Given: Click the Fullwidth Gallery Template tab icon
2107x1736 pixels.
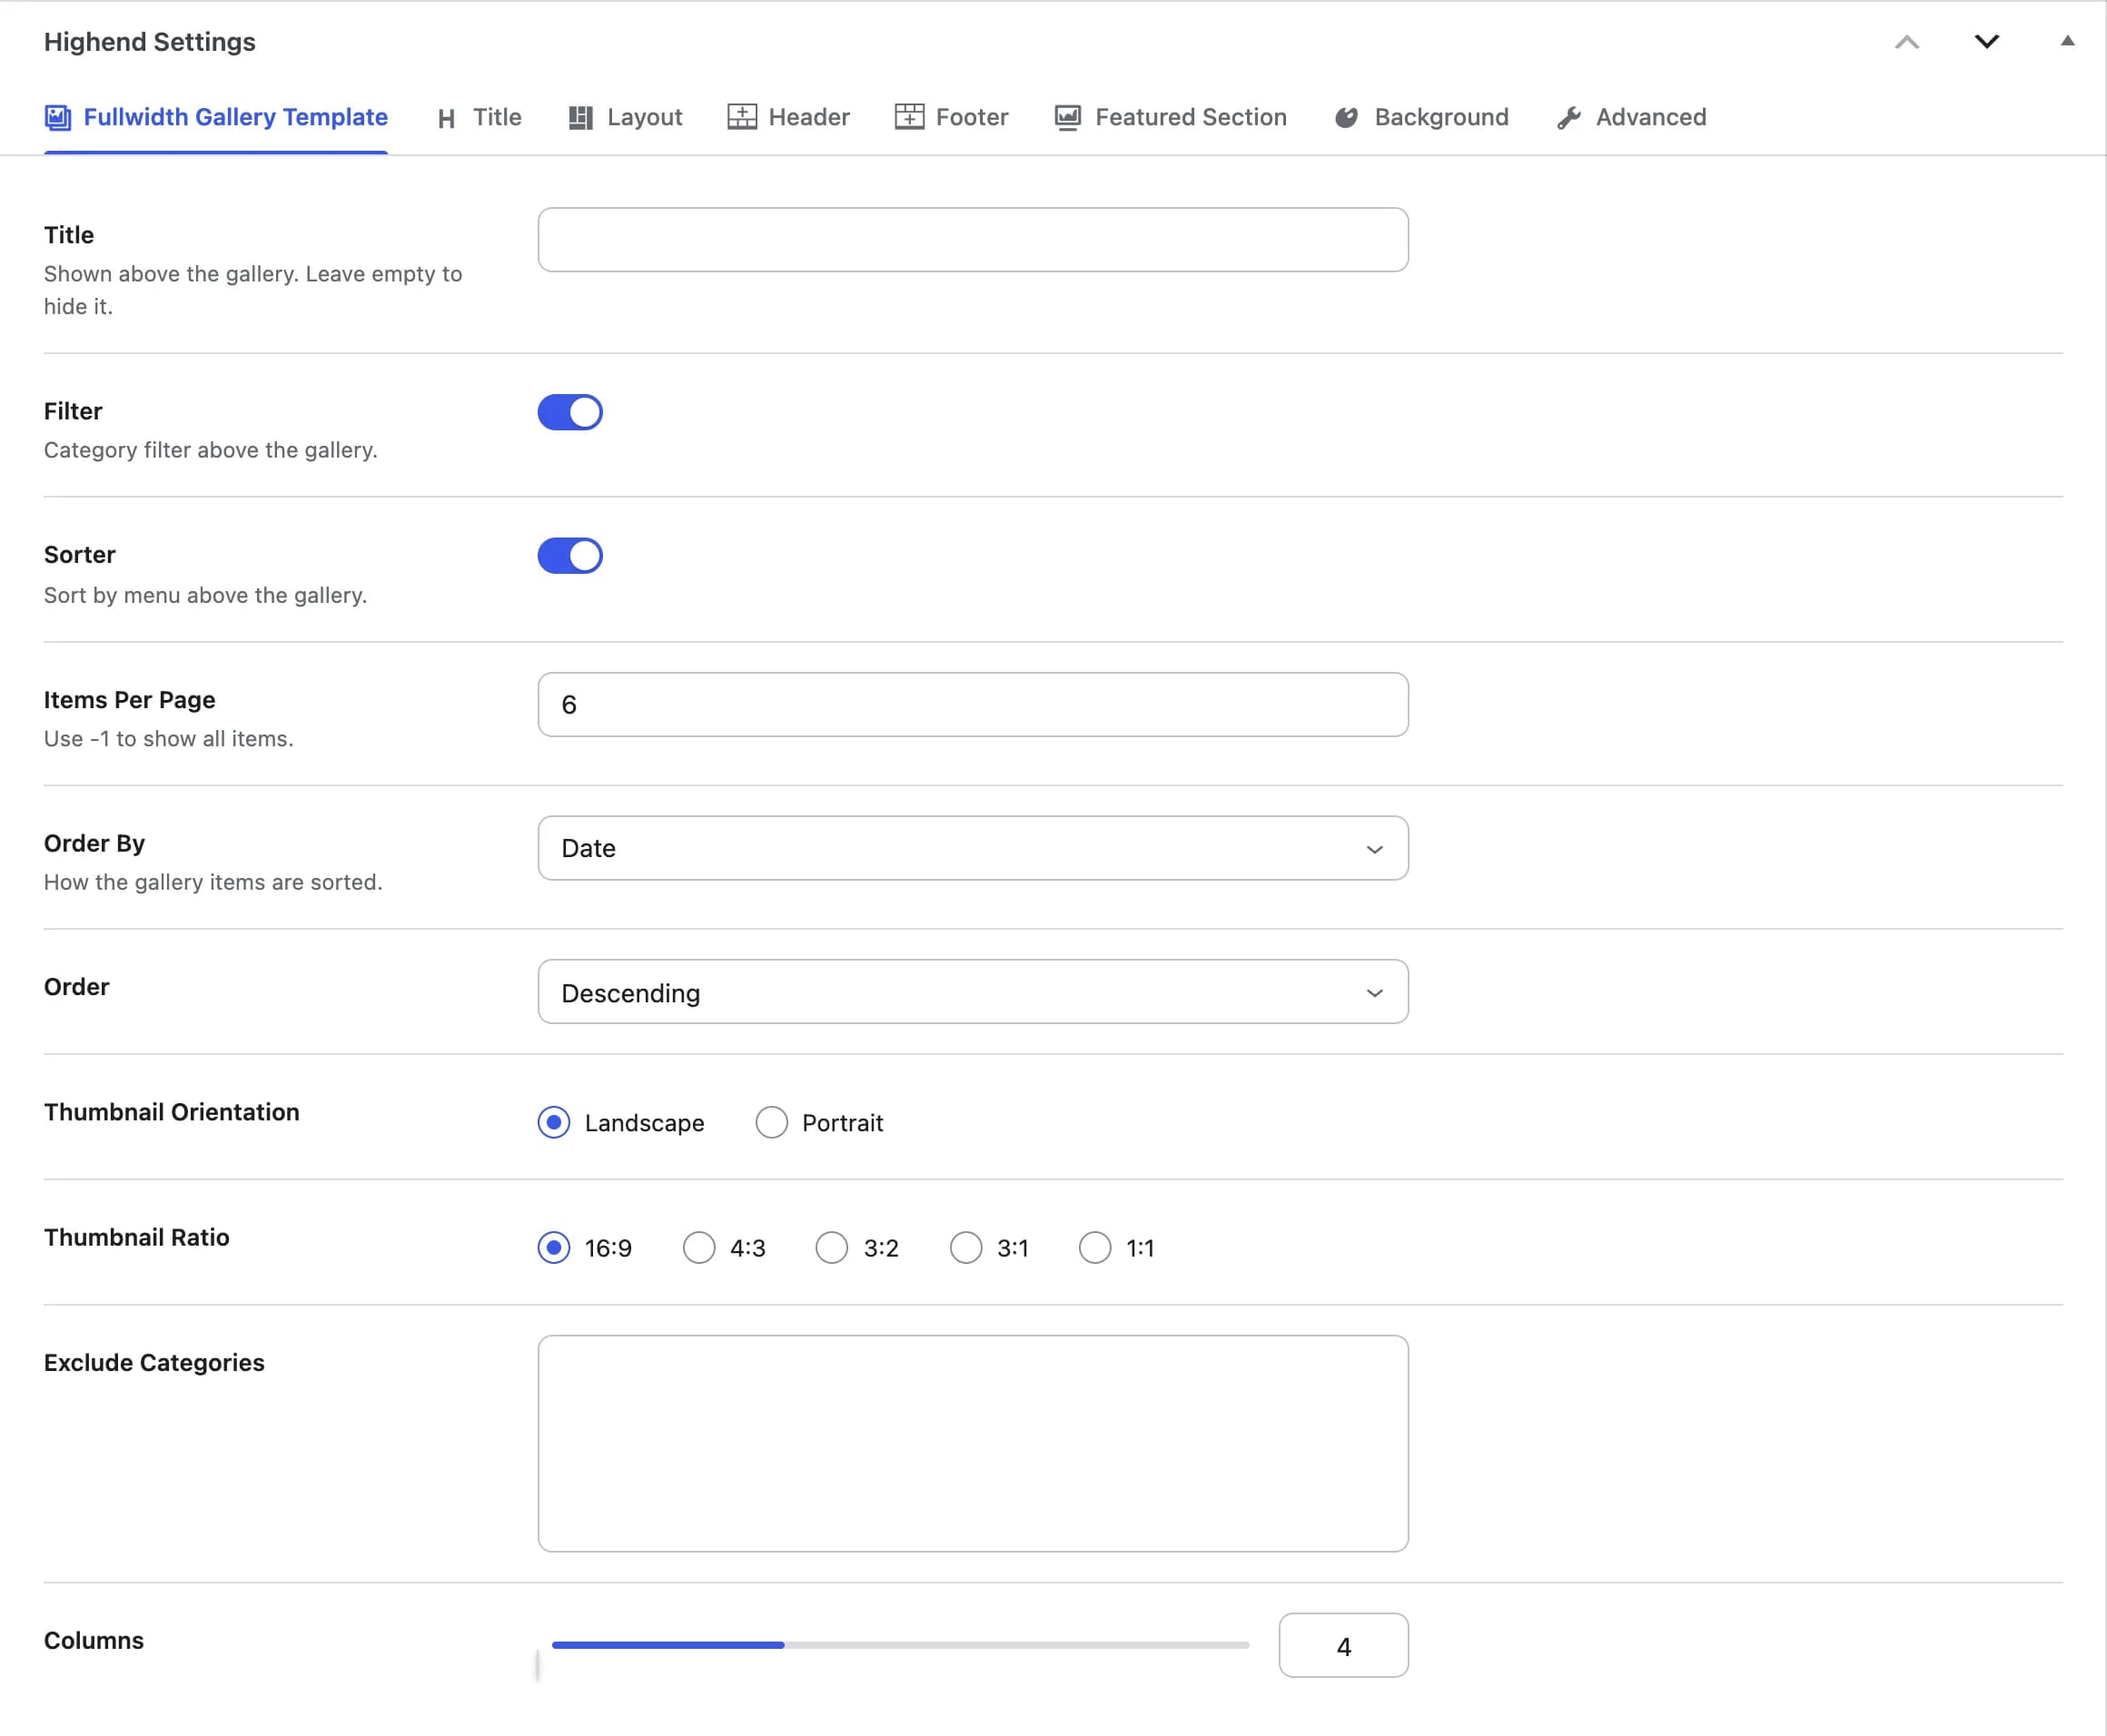Looking at the screenshot, I should click(x=58, y=118).
